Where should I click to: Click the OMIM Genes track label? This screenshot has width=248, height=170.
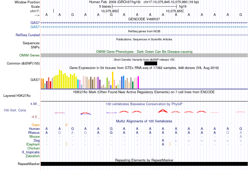click(29, 55)
